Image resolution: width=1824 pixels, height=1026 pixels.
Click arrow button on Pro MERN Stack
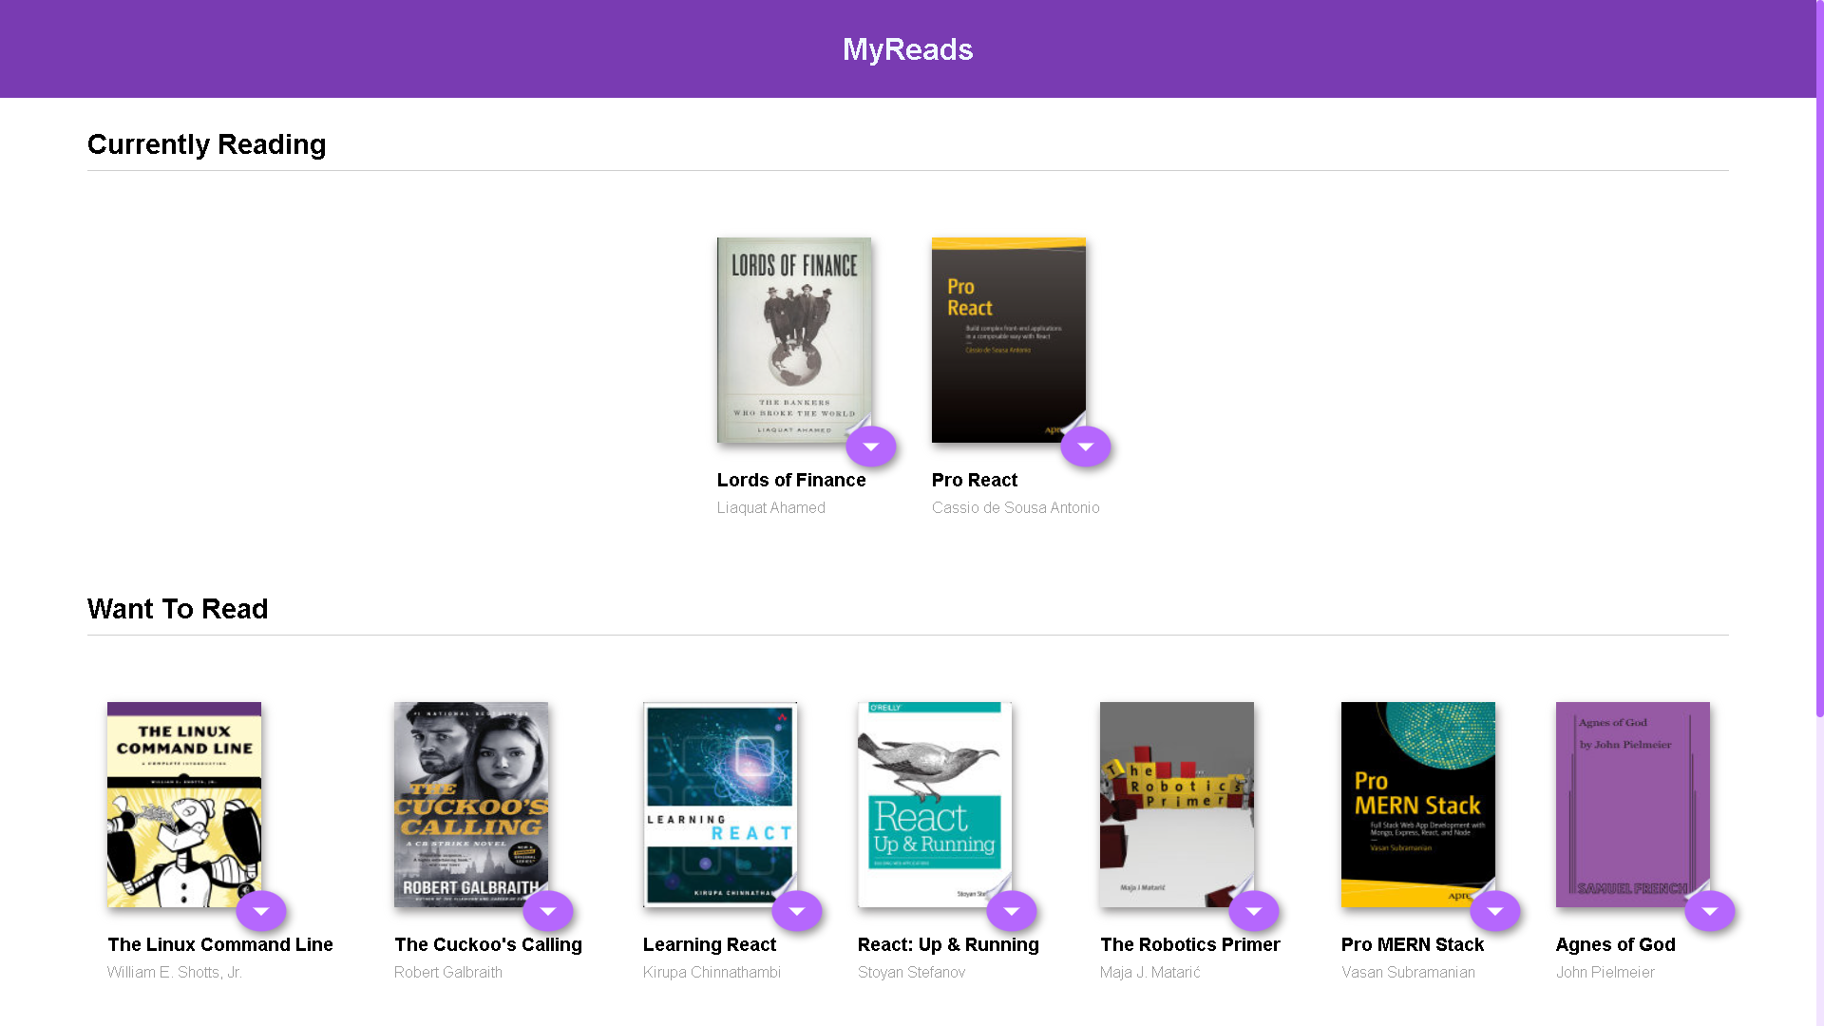coord(1495,911)
